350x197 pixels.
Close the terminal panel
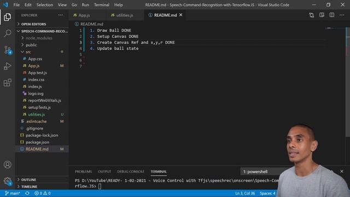click(x=342, y=171)
